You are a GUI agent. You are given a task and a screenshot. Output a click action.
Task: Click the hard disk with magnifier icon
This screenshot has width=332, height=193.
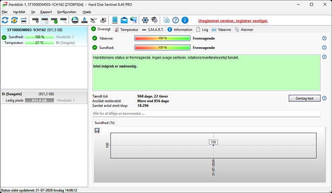64,20
